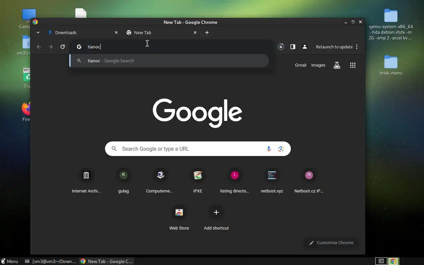The width and height of the screenshot is (424, 265).
Task: Click the Customize Chrome button
Action: click(331, 243)
